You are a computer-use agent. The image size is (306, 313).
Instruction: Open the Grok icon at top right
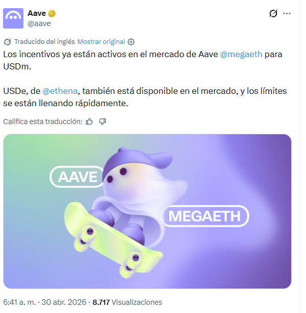(x=273, y=13)
